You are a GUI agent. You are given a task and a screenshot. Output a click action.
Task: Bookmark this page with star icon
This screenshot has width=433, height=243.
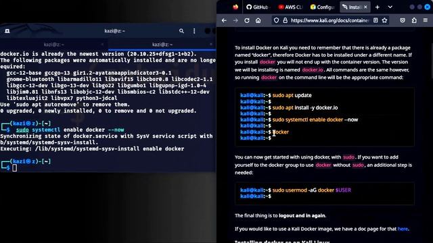click(384, 20)
